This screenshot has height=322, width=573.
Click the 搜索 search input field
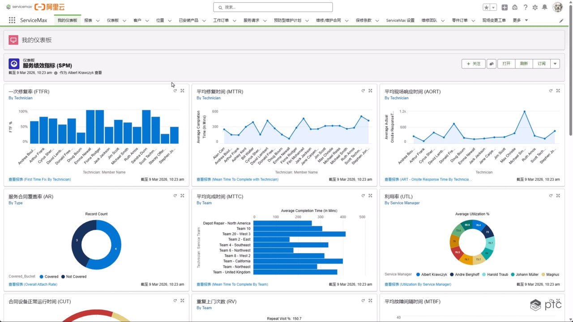coord(273,7)
